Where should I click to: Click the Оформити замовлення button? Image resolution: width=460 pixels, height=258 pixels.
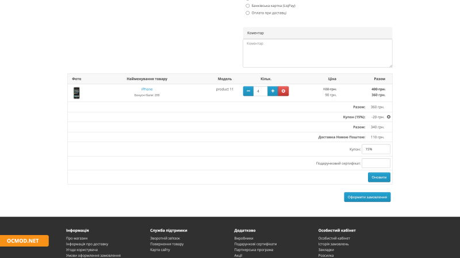coord(367,197)
